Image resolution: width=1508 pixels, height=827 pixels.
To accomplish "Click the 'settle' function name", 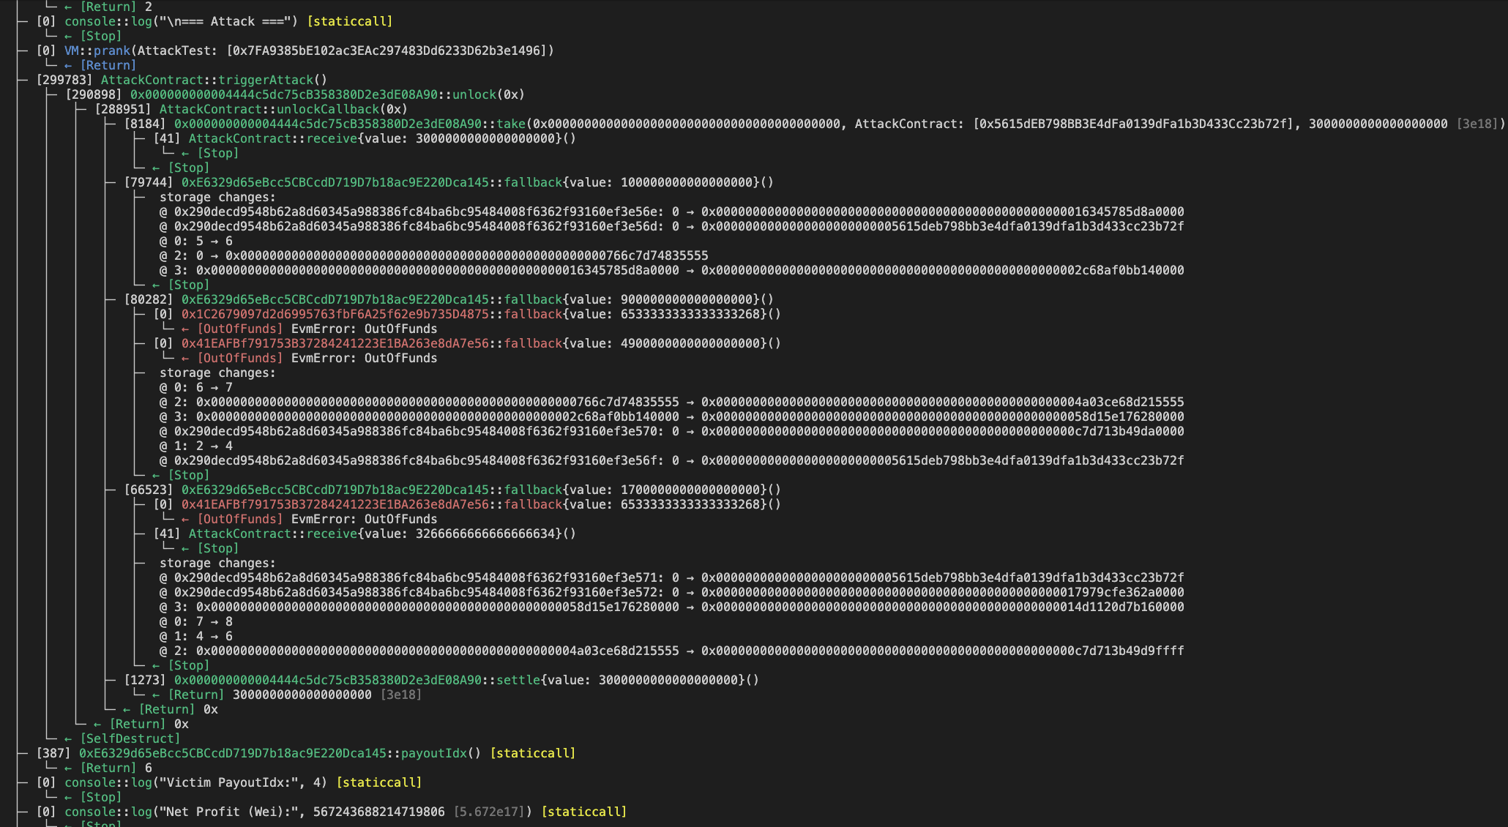I will coord(518,680).
